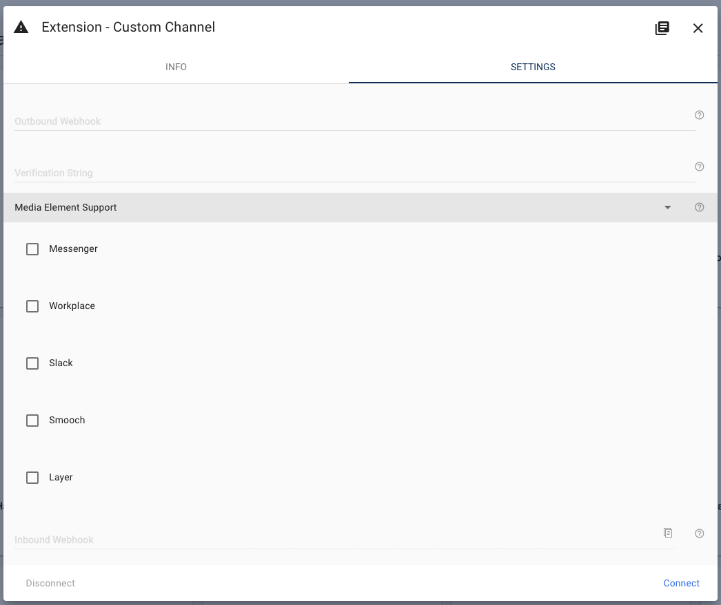The height and width of the screenshot is (605, 721).
Task: Click the Outbound Webhook input field
Action: point(354,121)
